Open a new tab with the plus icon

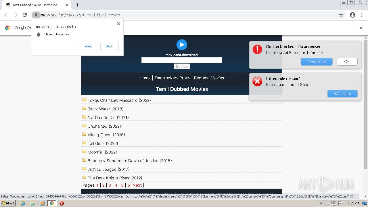point(78,5)
